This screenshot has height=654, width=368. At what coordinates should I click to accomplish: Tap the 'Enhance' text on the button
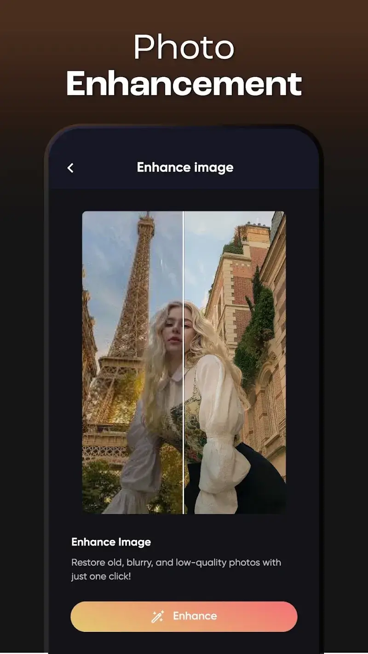point(195,616)
